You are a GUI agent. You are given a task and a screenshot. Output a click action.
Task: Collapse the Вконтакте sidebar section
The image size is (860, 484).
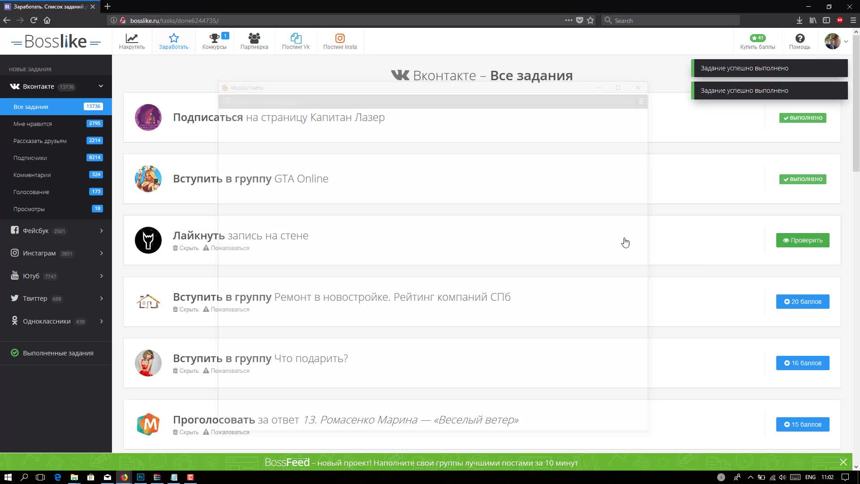point(56,86)
